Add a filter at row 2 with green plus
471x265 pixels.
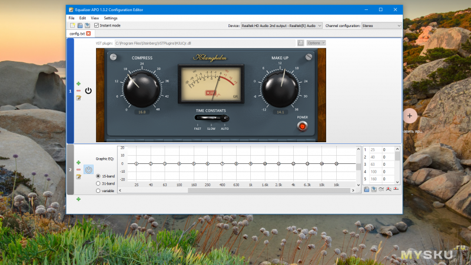78,163
